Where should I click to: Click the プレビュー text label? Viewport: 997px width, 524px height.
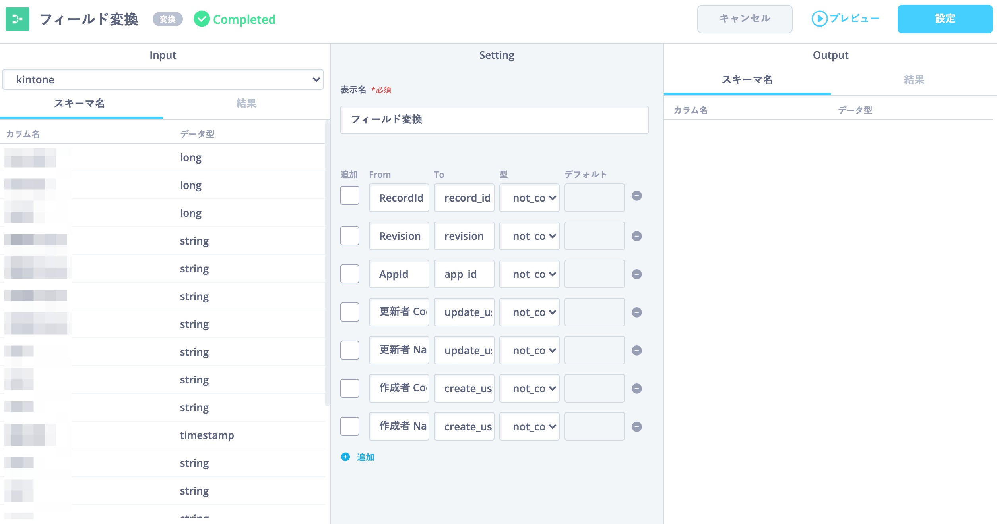click(855, 19)
